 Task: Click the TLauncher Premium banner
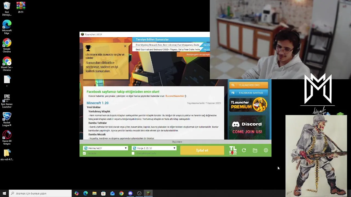pyautogui.click(x=248, y=105)
